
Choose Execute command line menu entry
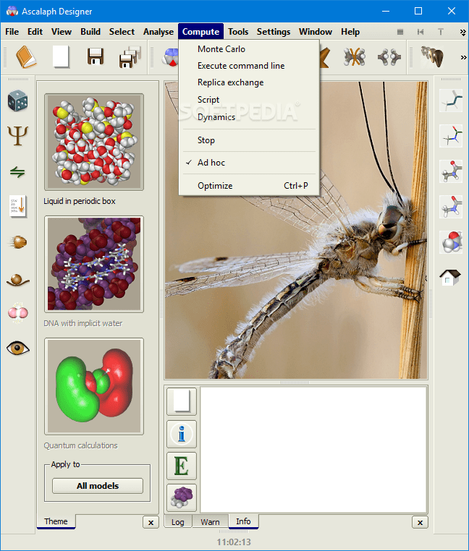point(249,66)
